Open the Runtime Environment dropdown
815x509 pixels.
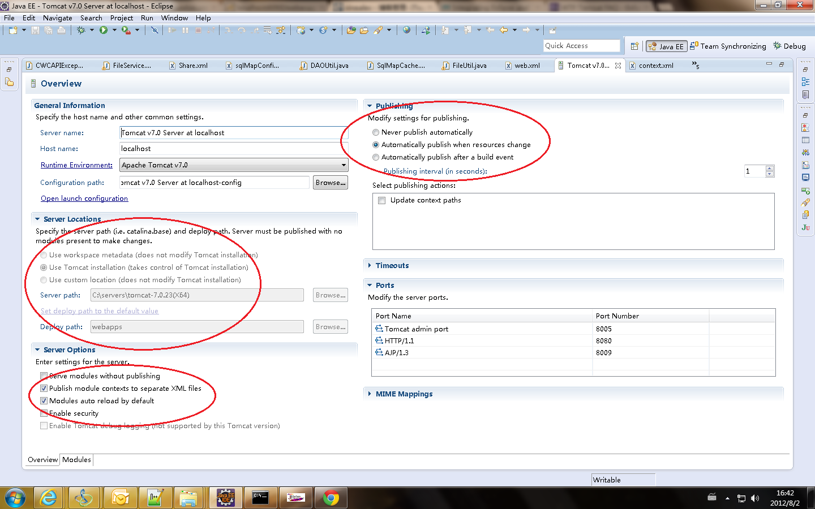[342, 165]
